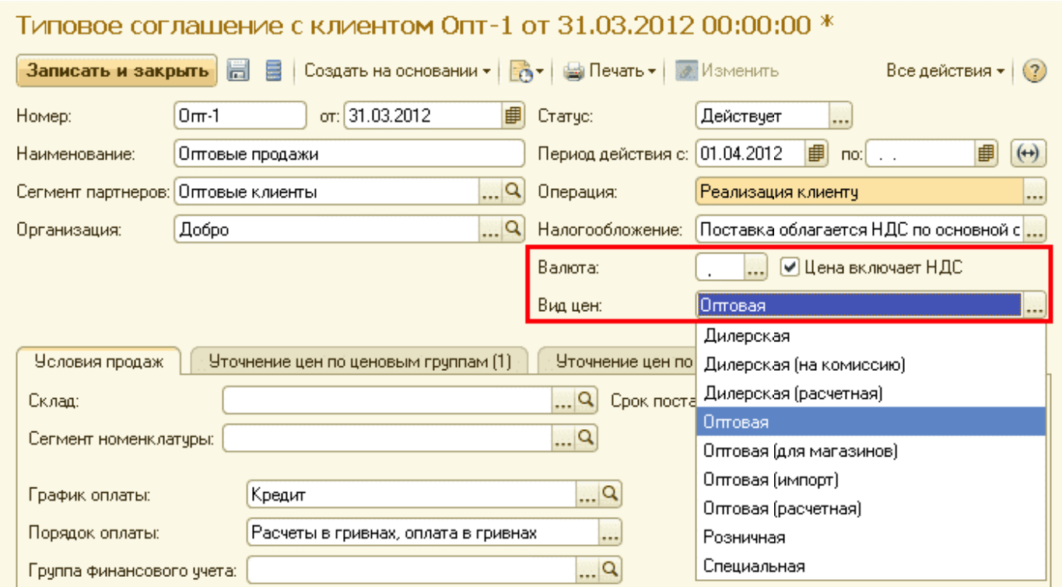This screenshot has width=1062, height=587.
Task: Select Оптовая (импорт) option
Action: coord(871,480)
